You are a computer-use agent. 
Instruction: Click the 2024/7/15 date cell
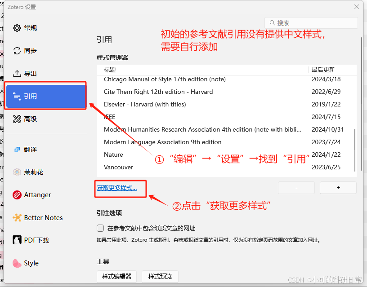click(x=326, y=117)
